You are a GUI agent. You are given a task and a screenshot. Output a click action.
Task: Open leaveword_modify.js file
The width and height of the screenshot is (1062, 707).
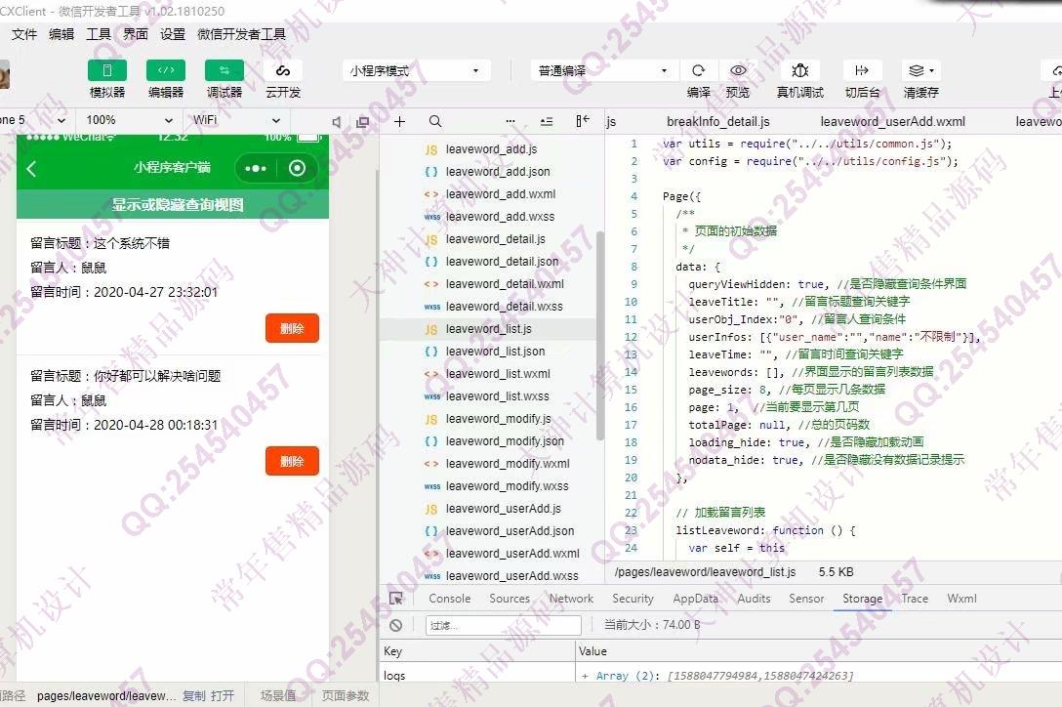tap(499, 419)
